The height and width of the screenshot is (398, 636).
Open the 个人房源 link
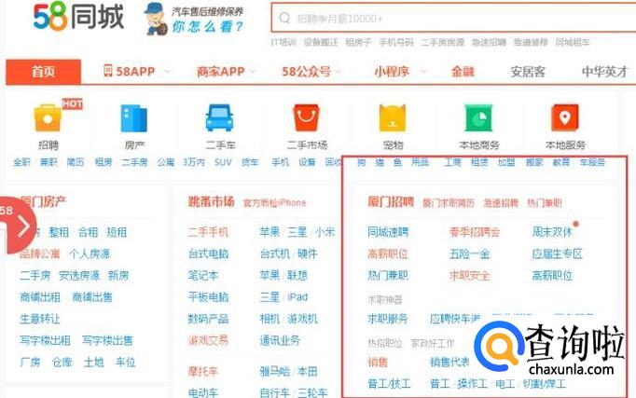click(x=90, y=254)
